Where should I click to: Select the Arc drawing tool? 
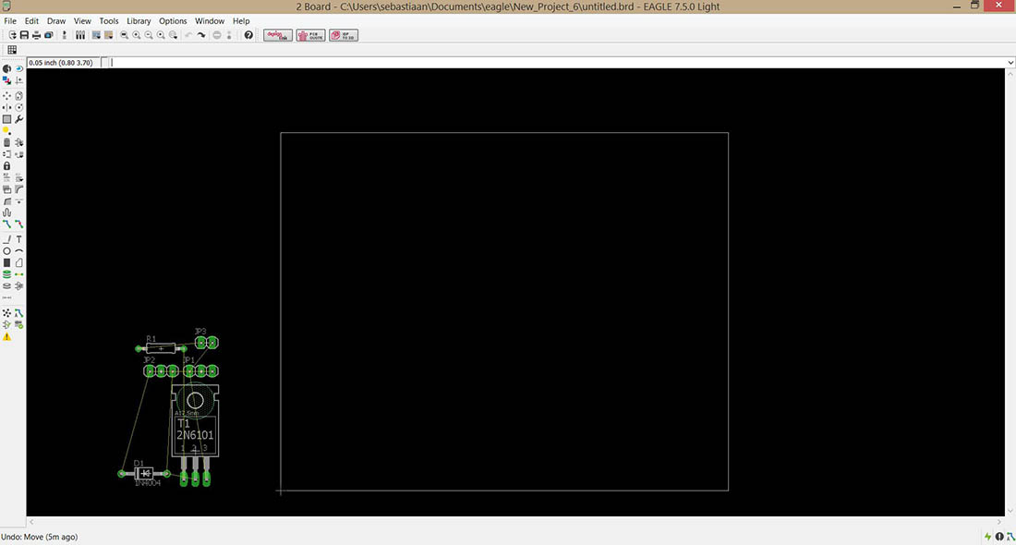point(18,250)
